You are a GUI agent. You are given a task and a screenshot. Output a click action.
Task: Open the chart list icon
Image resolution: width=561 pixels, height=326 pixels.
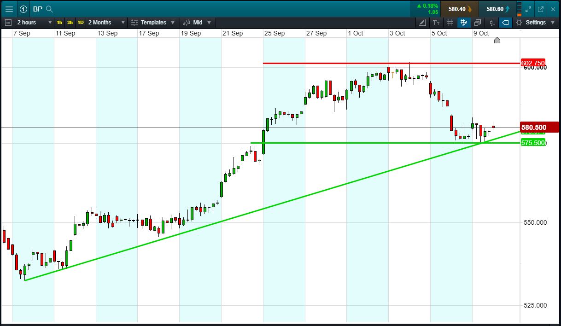8,22
